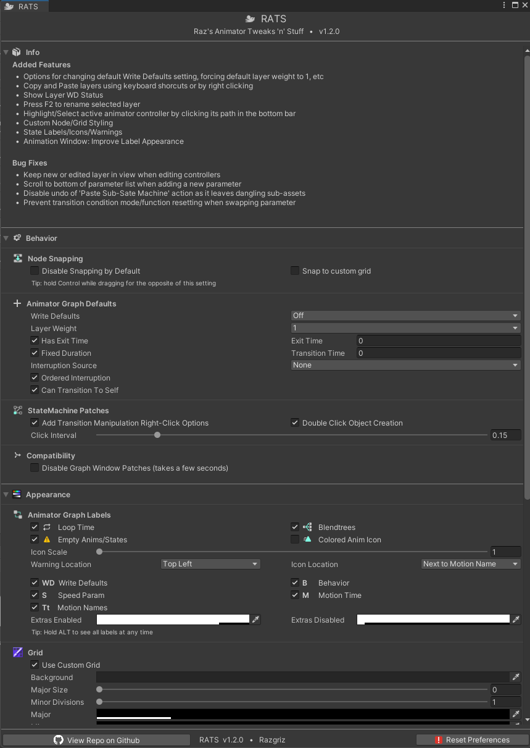
Task: Click the S Speed Param label icon
Action: pos(44,595)
